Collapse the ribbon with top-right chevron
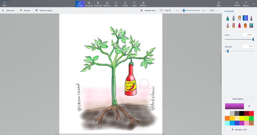This screenshot has height=135, width=257. click(x=254, y=4)
